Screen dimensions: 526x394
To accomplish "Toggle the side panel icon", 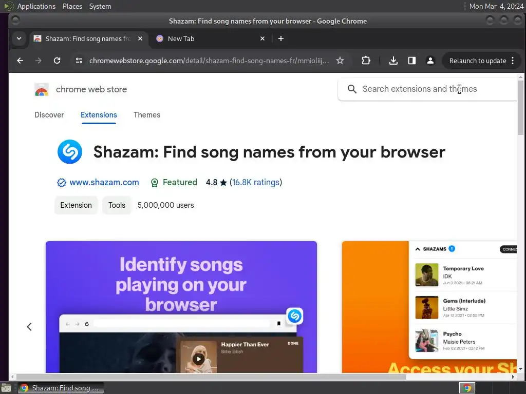I will point(412,61).
